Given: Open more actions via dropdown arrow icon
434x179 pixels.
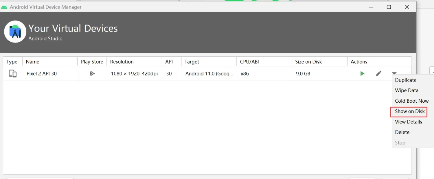Looking at the screenshot, I should click(x=394, y=73).
